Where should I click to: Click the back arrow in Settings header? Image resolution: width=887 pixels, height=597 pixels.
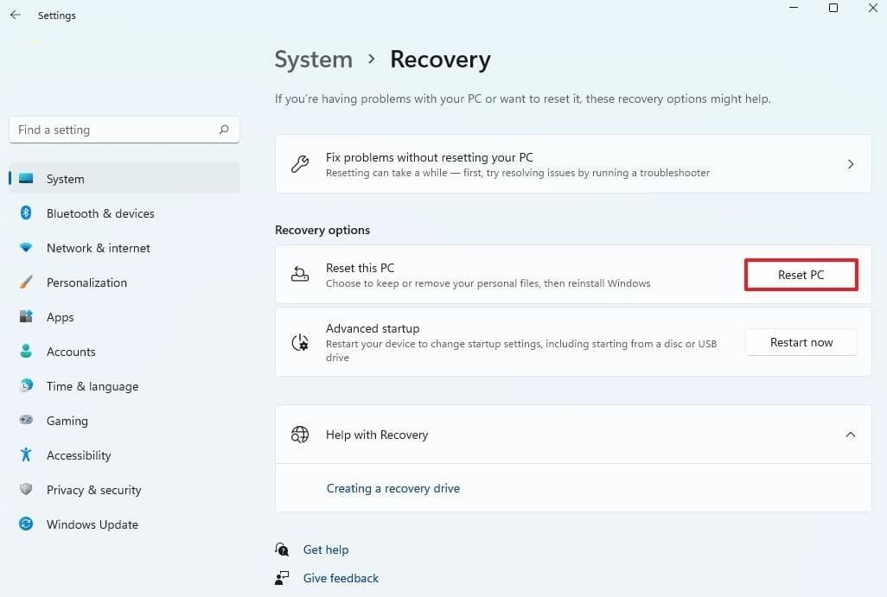16,16
